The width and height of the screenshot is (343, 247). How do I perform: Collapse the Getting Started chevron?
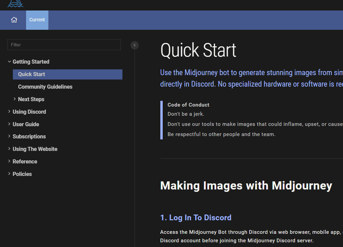(x=9, y=62)
